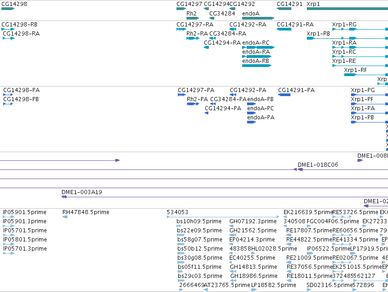The image size is (388, 292).
Task: Select the endoA gene bar
Action: (x=258, y=18)
